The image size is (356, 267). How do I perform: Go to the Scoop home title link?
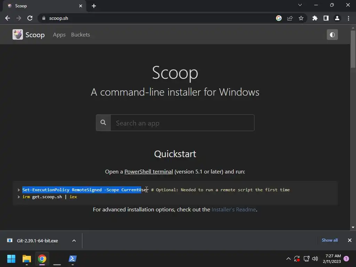pyautogui.click(x=35, y=35)
